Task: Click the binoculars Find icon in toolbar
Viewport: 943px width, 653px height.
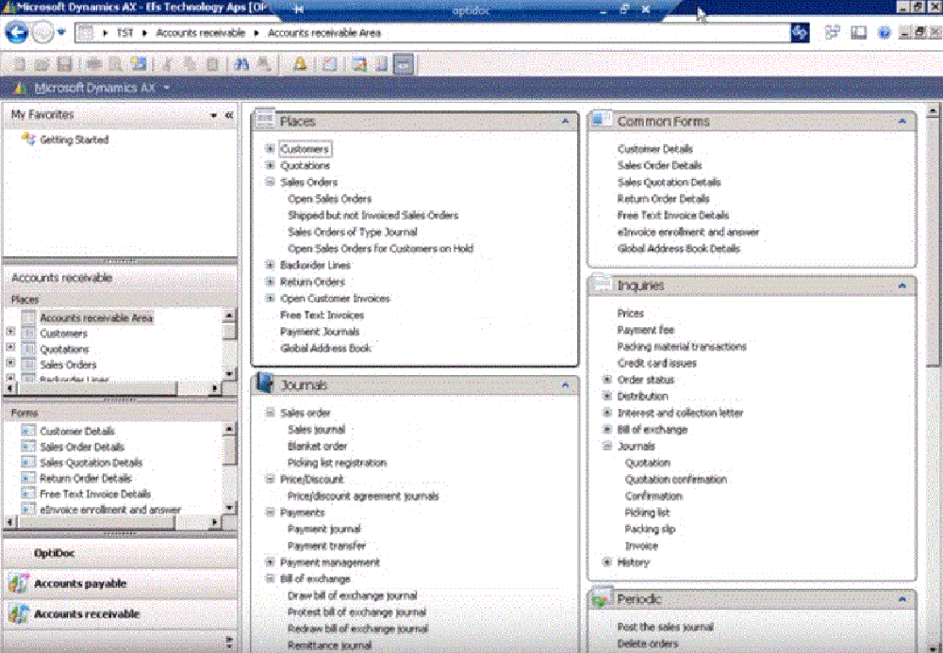Action: pos(241,64)
